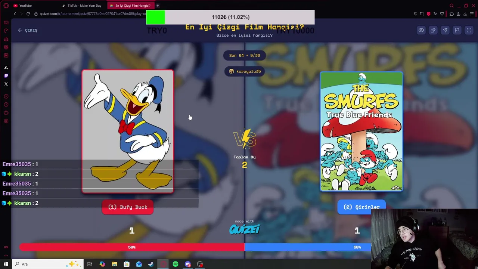Viewport: 478px width, 269px height.
Task: Click the Quizei logo
Action: 245,229
